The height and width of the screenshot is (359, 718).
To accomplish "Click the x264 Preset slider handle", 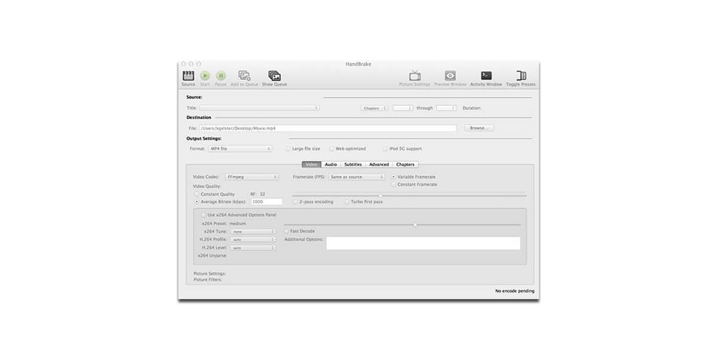I will pyautogui.click(x=415, y=225).
